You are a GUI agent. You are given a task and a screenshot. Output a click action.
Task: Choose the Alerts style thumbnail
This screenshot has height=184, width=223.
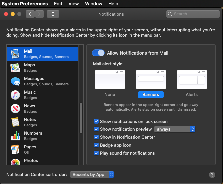click(192, 79)
